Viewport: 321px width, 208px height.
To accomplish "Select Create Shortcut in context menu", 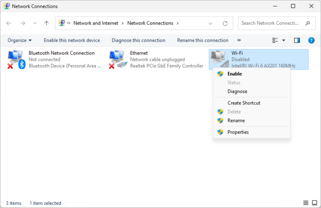I will (244, 103).
